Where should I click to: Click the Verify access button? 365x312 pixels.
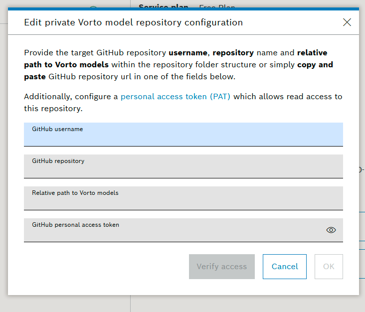[x=222, y=267]
